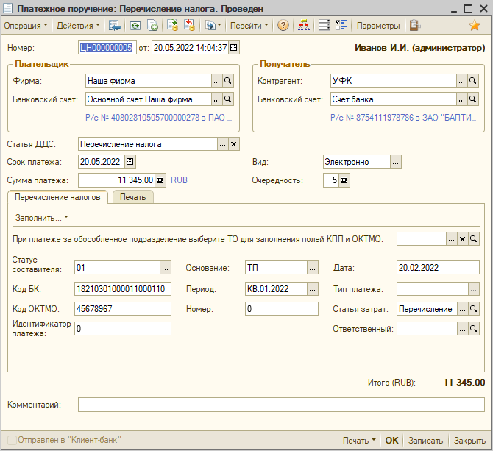Open calculator for payment amount field
The height and width of the screenshot is (451, 493).
(x=160, y=180)
